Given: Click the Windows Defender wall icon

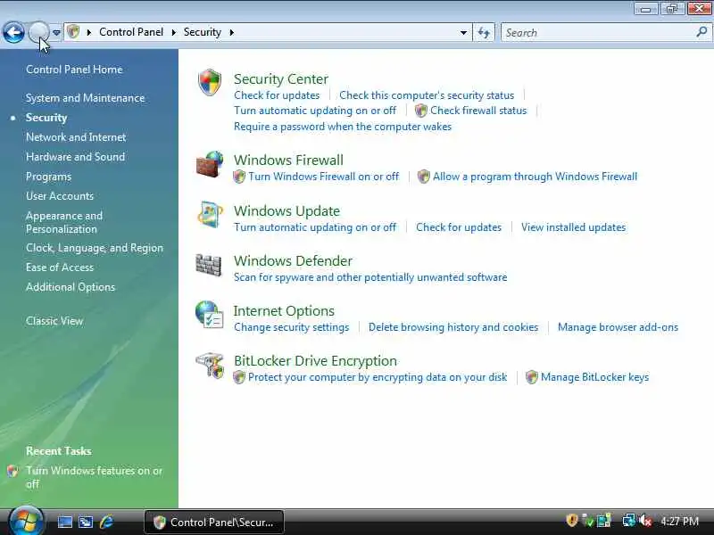Looking at the screenshot, I should 209,265.
